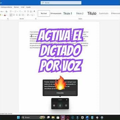120x120 pixels.
Task: Open File Explorer from the taskbar
Action: (x=53, y=117)
